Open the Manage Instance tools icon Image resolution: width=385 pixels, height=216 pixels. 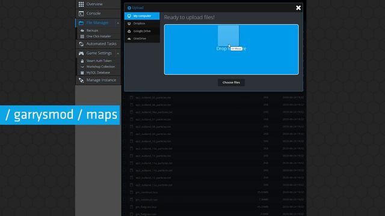[x=81, y=80]
